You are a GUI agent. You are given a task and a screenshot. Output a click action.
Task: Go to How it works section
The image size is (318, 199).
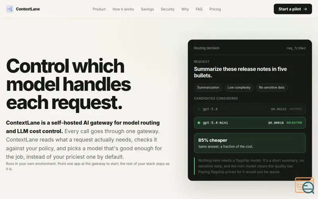123,9
